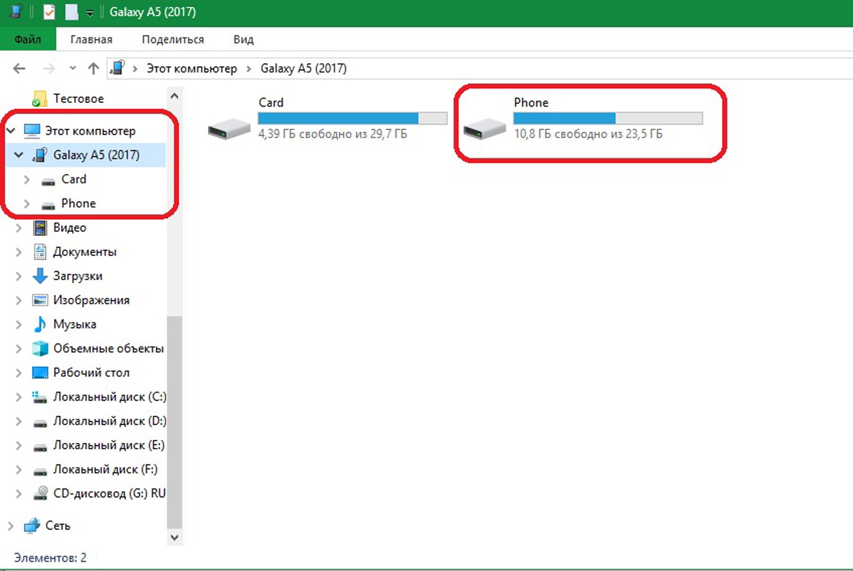Open the Card storage drive icon
This screenshot has width=853, height=571.
(229, 130)
